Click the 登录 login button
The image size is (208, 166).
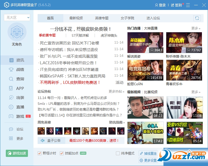[x=160, y=5]
